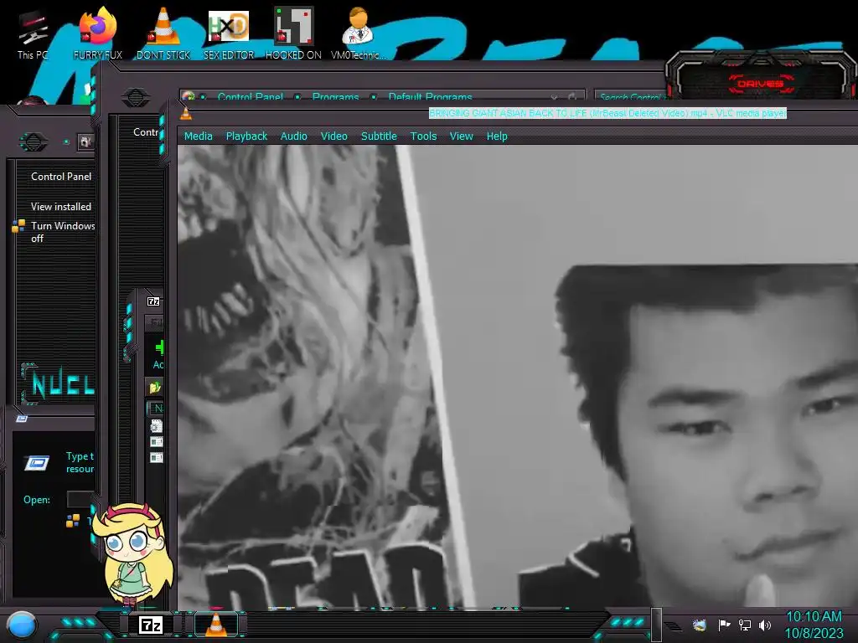Click the Windows features shield icon
Viewport: 858px width, 643px height.
[18, 226]
